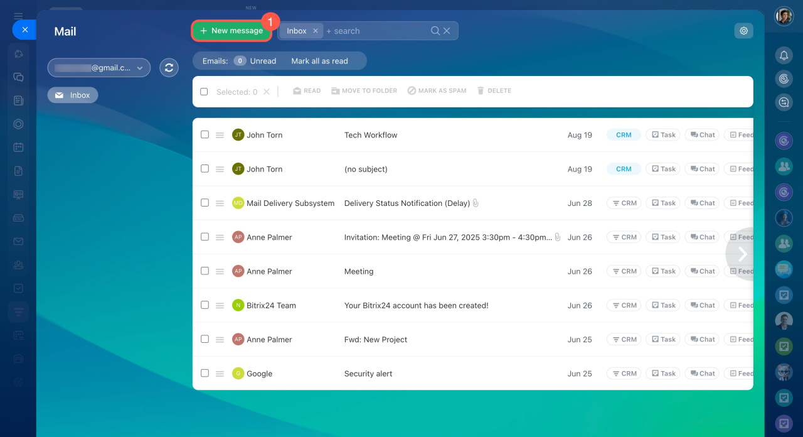
Task: Click the New message button
Action: coord(231,31)
